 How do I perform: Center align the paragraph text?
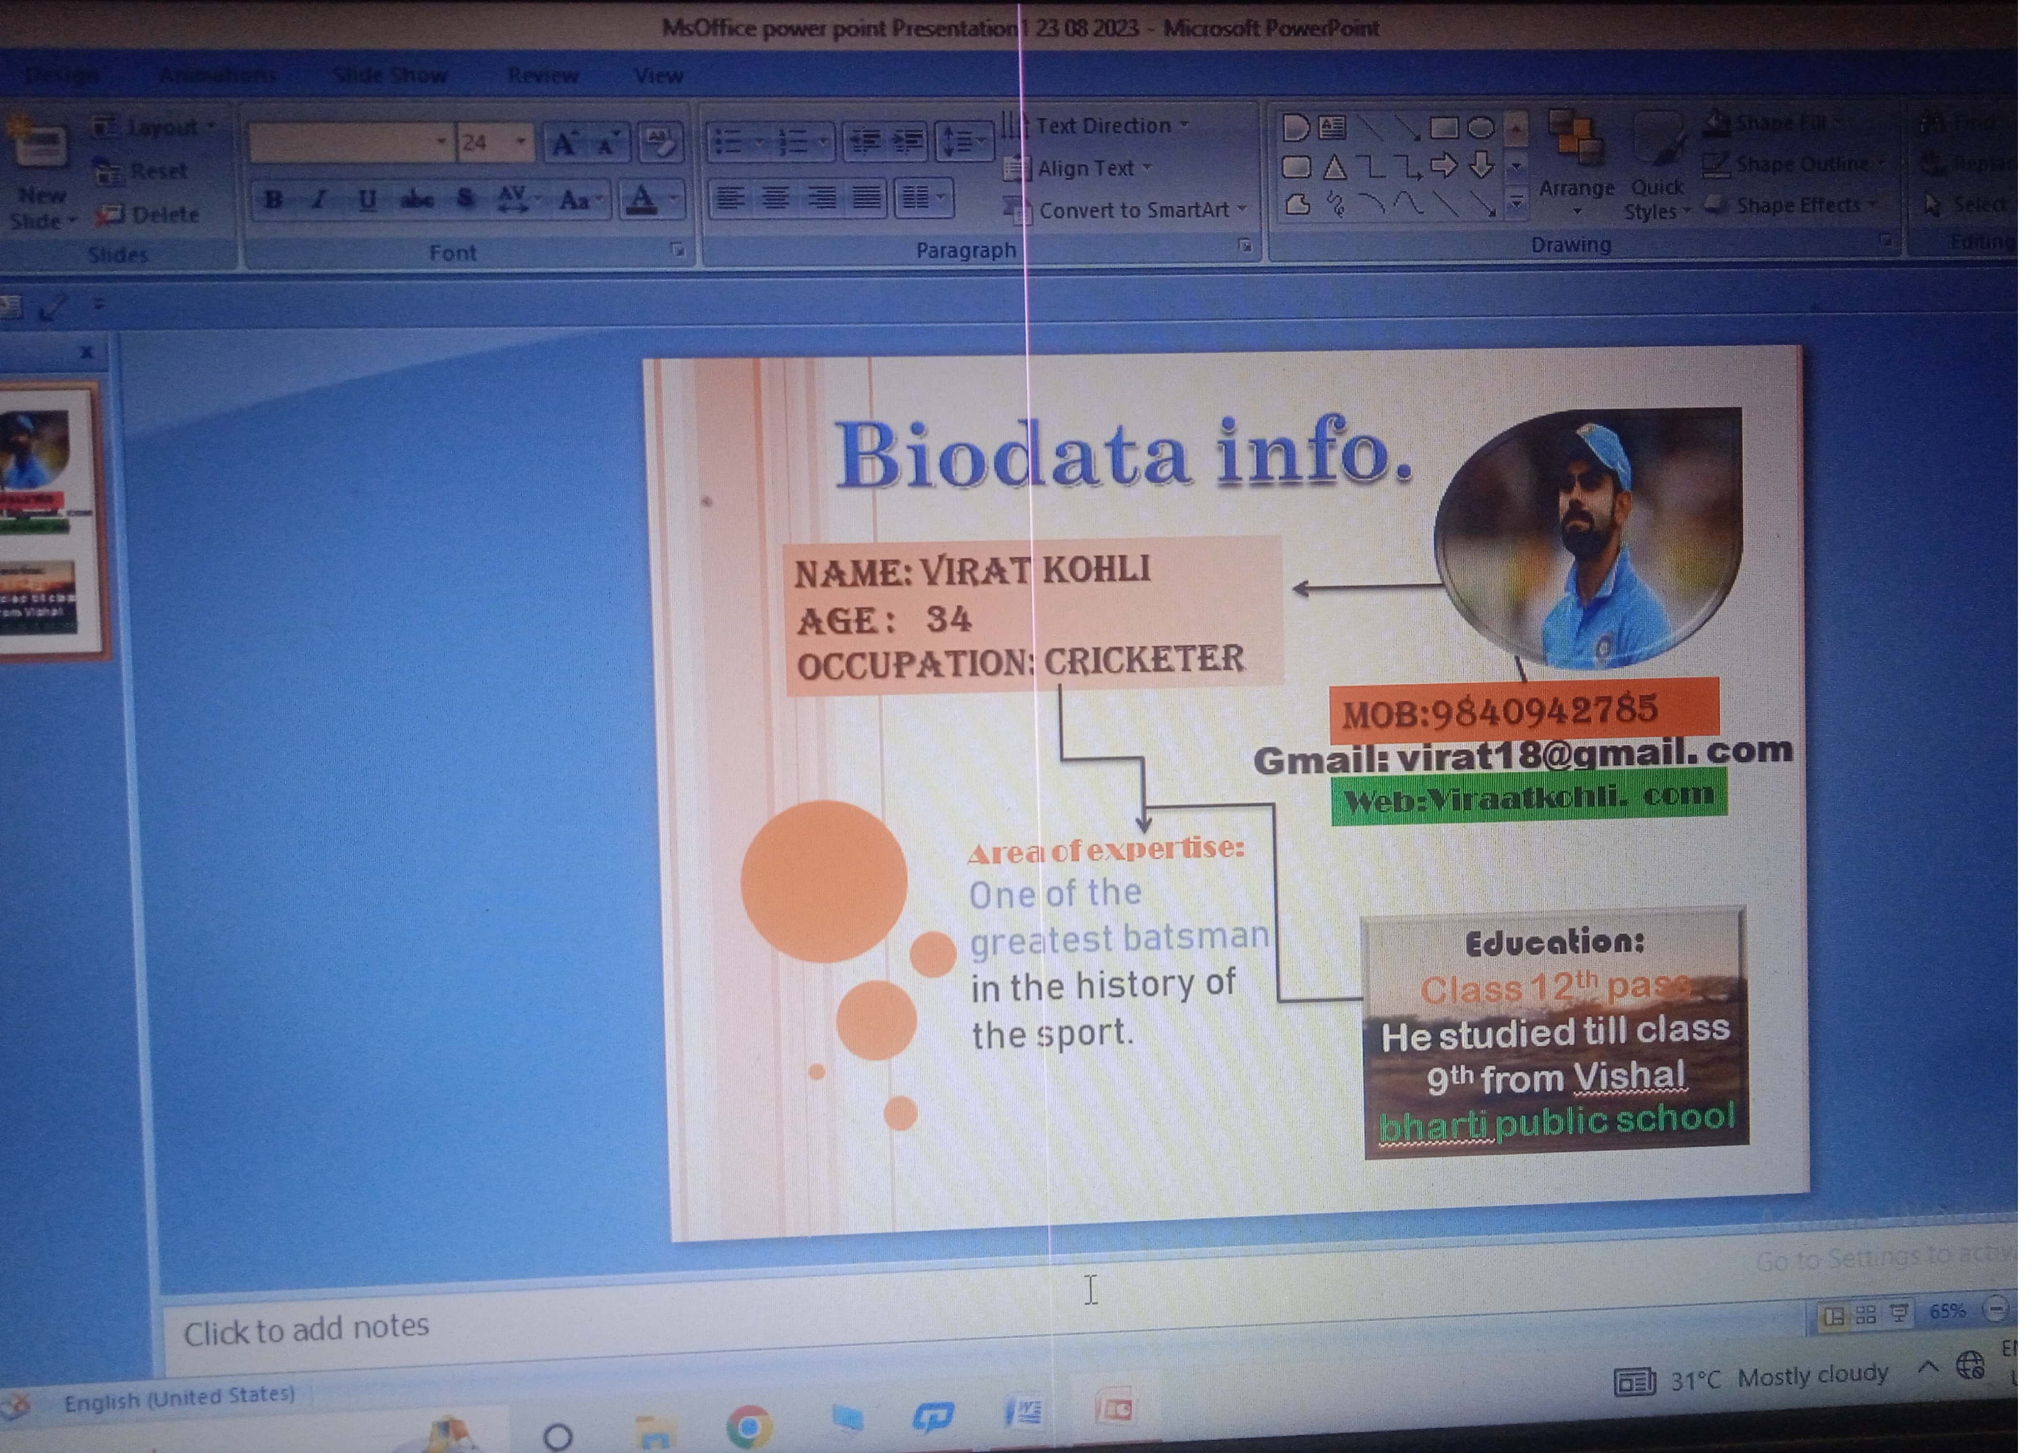(775, 198)
